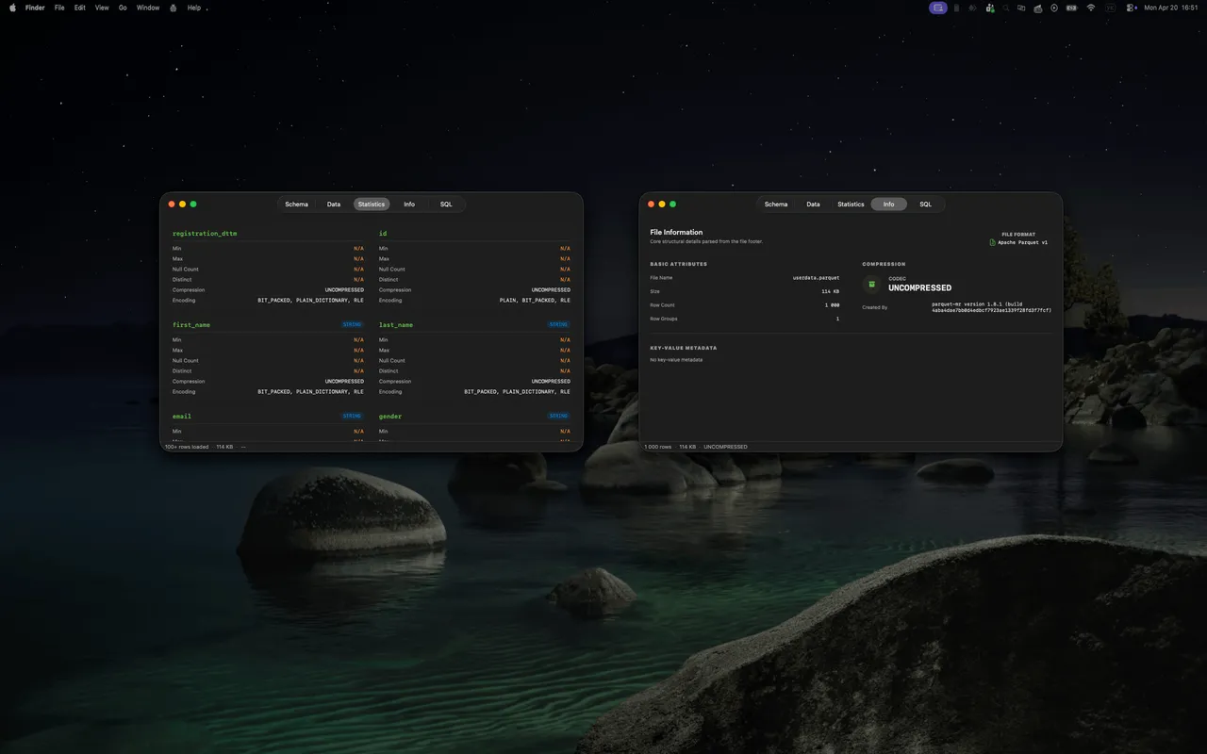Image resolution: width=1207 pixels, height=754 pixels.
Task: Click the '1 000' row count value
Action: 832,305
